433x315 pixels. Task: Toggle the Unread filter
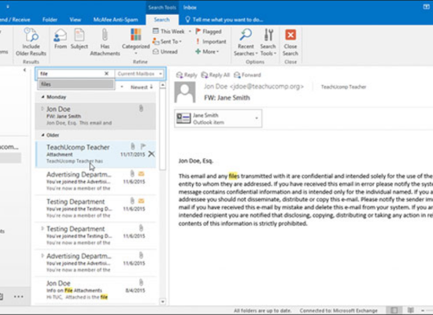165,52
